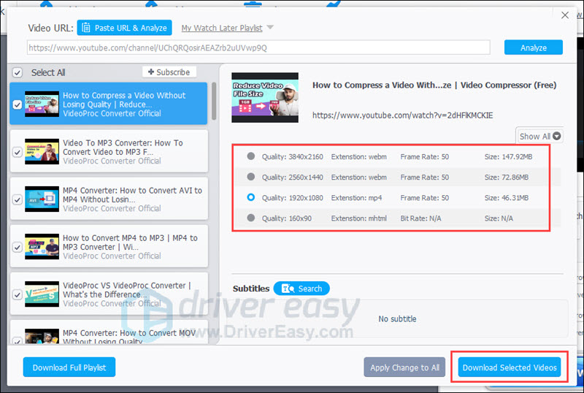Screen dimensions: 584x393
Task: Choose the 2560x1440 webm quality option
Action: click(x=250, y=177)
